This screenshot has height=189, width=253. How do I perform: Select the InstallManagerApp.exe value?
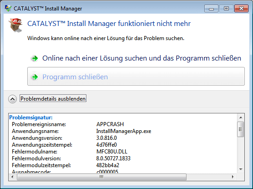point(124,131)
